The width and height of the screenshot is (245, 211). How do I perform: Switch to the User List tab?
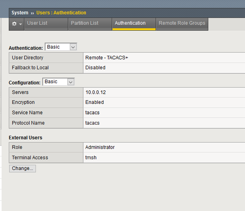pyautogui.click(x=46, y=24)
